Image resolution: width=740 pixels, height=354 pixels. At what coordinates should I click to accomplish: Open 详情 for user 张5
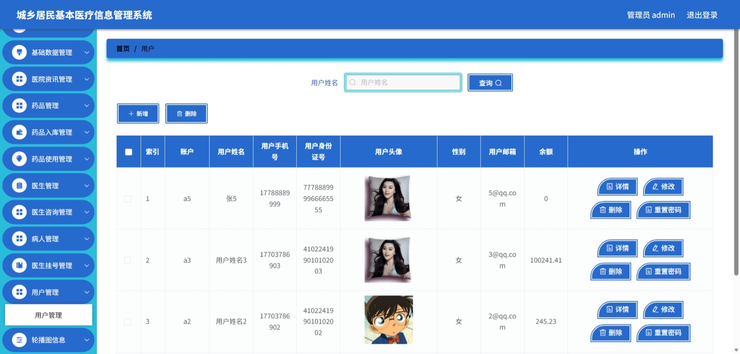617,187
